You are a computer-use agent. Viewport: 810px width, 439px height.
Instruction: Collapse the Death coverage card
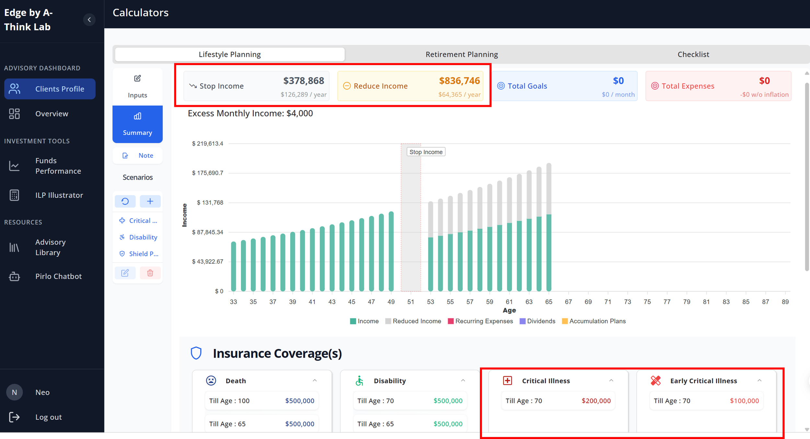tap(315, 381)
